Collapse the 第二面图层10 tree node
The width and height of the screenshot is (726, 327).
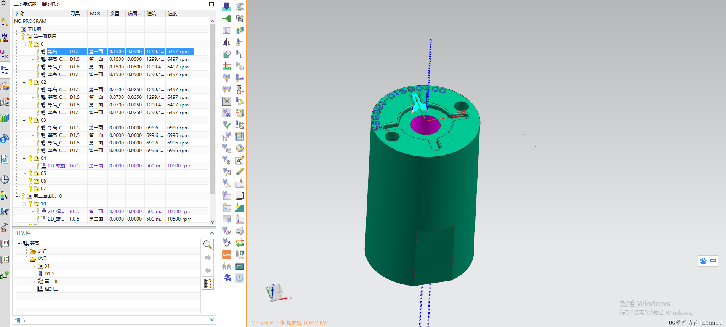point(16,196)
